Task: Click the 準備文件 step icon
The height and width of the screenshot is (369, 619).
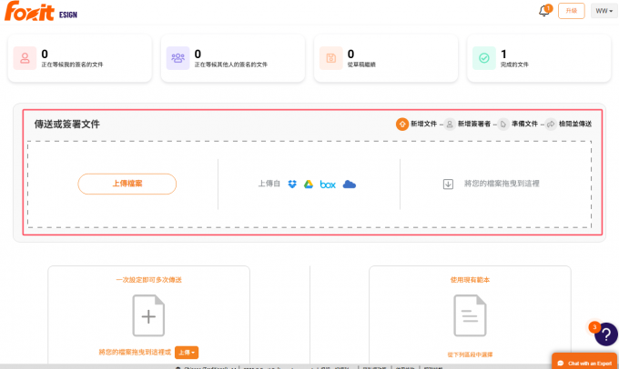Action: (x=502, y=124)
